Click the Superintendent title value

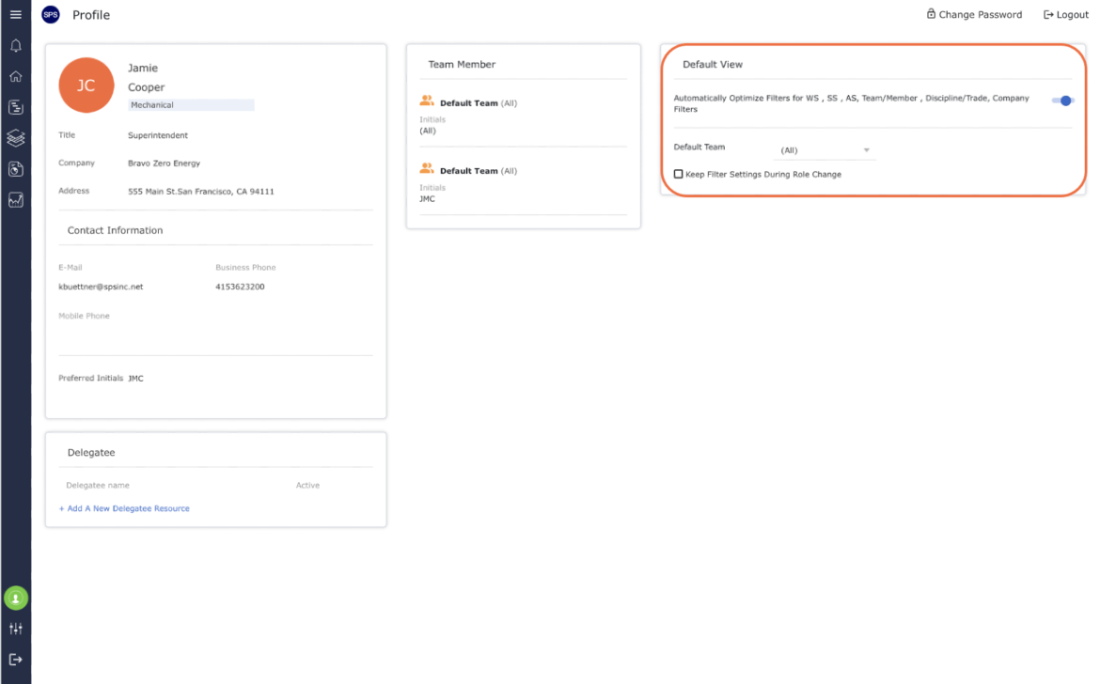click(x=158, y=135)
